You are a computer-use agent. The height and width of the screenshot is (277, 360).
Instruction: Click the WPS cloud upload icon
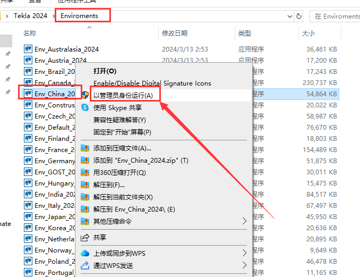point(85,253)
